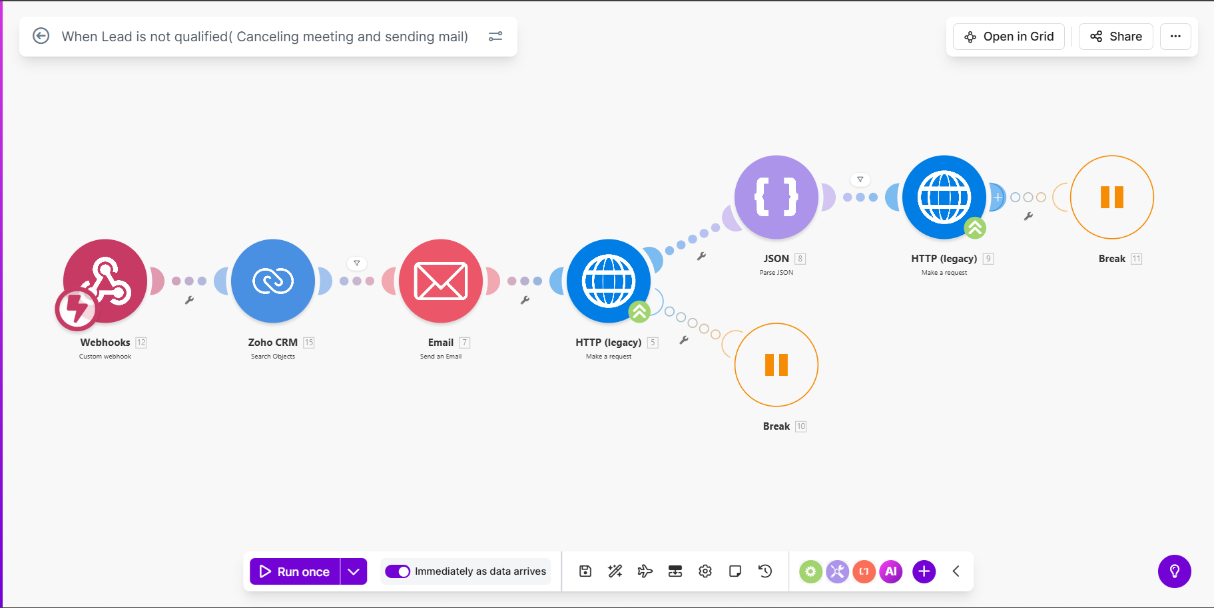Click the orange text parser brackets icon

click(864, 571)
